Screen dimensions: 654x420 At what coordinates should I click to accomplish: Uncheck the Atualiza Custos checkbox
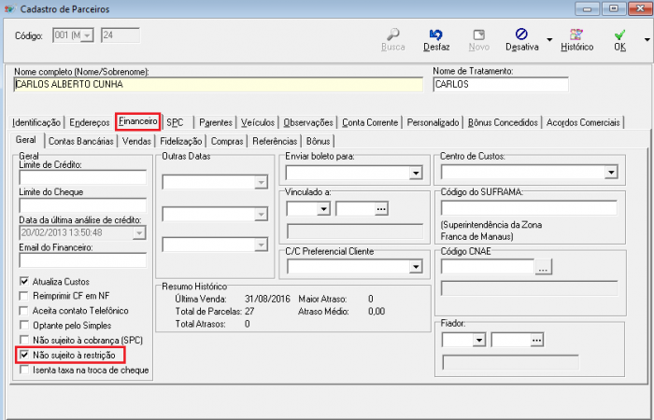(x=24, y=281)
